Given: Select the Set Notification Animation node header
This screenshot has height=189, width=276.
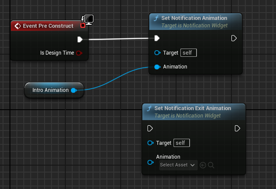Looking at the screenshot, I should click(196, 22).
